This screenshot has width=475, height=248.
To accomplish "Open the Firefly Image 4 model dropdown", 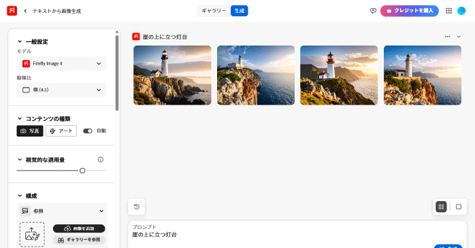I will (61, 63).
